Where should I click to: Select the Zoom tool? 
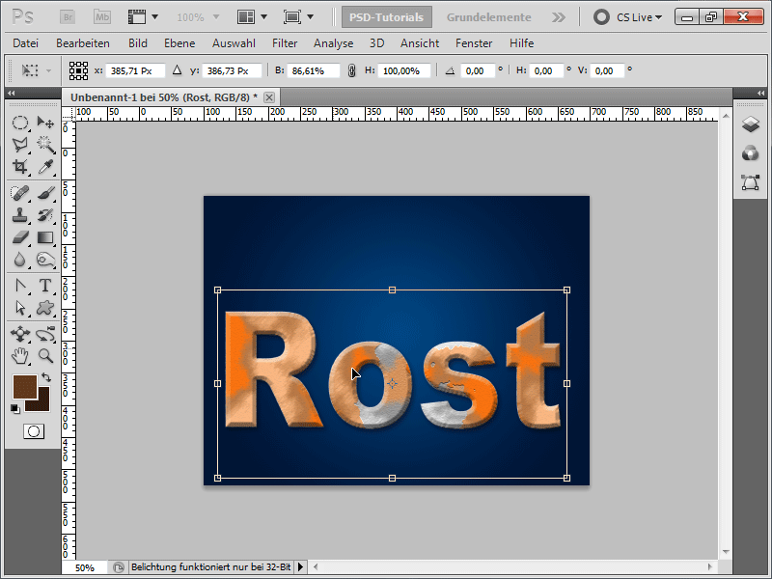[45, 355]
